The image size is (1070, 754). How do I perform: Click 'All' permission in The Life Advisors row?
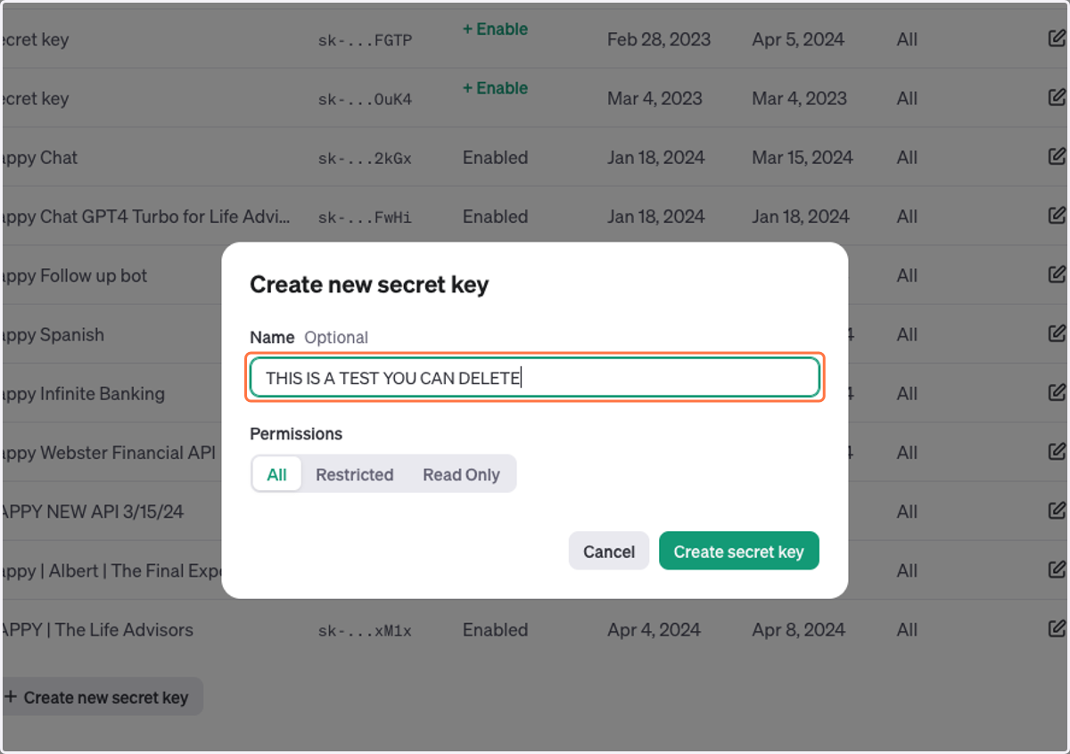pos(907,630)
